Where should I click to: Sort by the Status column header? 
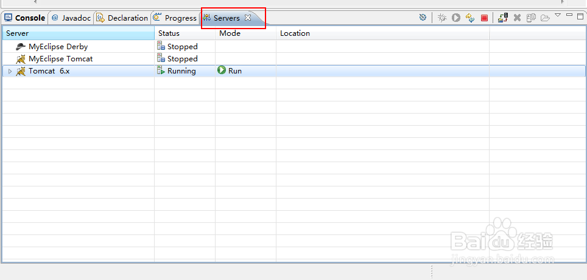point(185,33)
